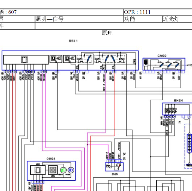Click the 607 vehicle number in the header

(x=12, y=12)
